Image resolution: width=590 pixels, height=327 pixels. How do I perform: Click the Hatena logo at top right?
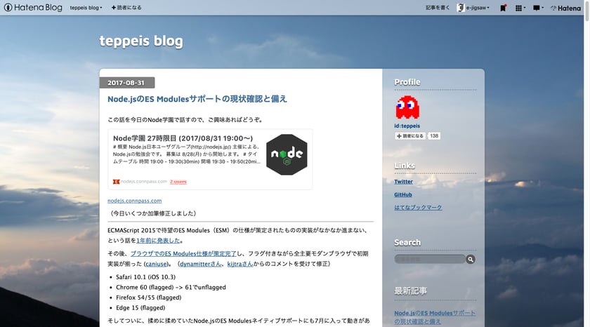(566, 8)
